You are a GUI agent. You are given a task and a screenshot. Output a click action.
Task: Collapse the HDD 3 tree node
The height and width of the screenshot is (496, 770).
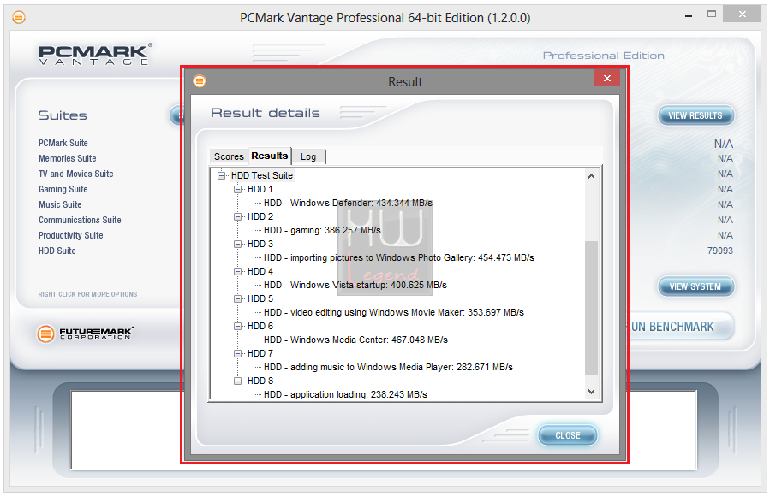tap(237, 244)
